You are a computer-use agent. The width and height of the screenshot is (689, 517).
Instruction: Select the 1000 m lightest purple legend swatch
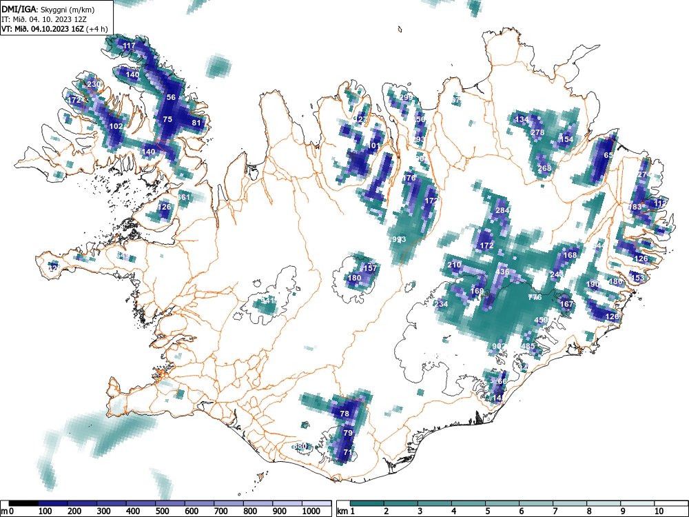316,503
